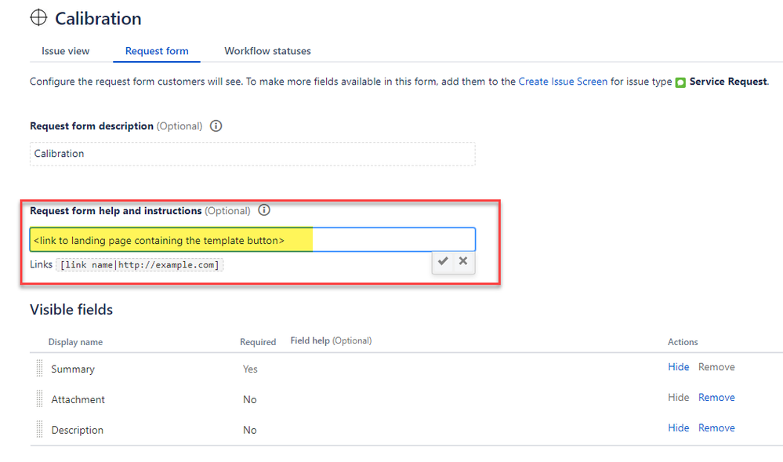Cancel the edit with the X button
The width and height of the screenshot is (783, 462).
(463, 261)
